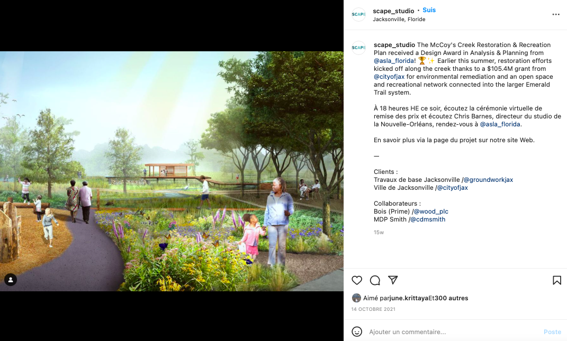The height and width of the screenshot is (341, 567).
Task: Visit the @wood_plc collaborator profile
Action: [430, 211]
